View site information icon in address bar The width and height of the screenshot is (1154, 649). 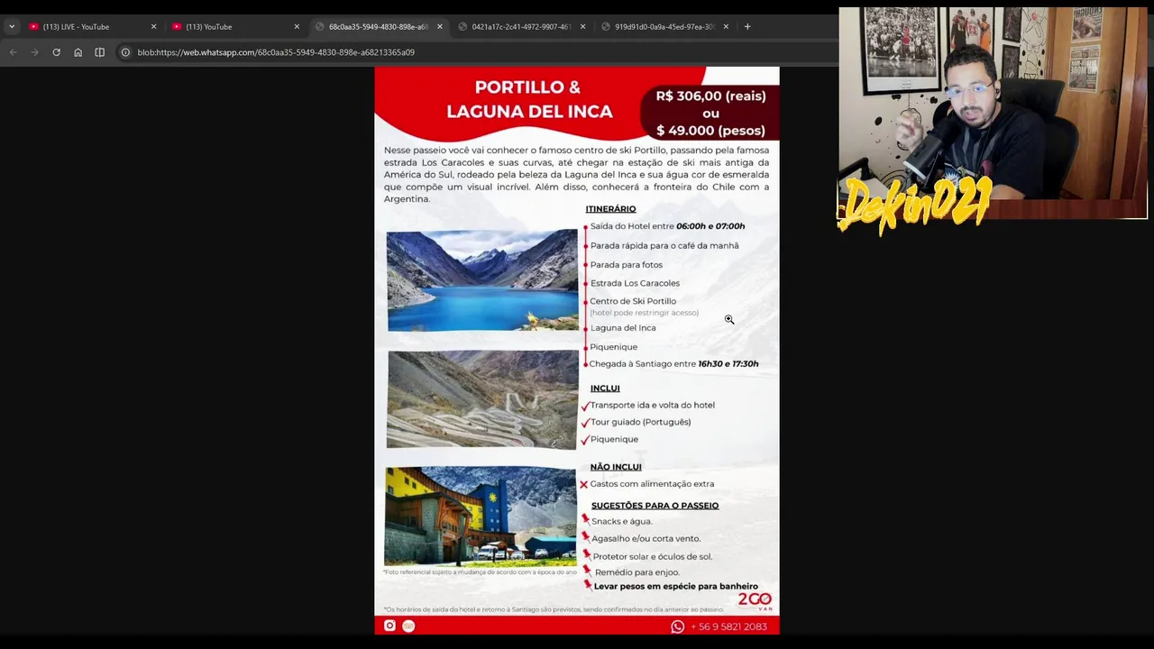coord(126,52)
